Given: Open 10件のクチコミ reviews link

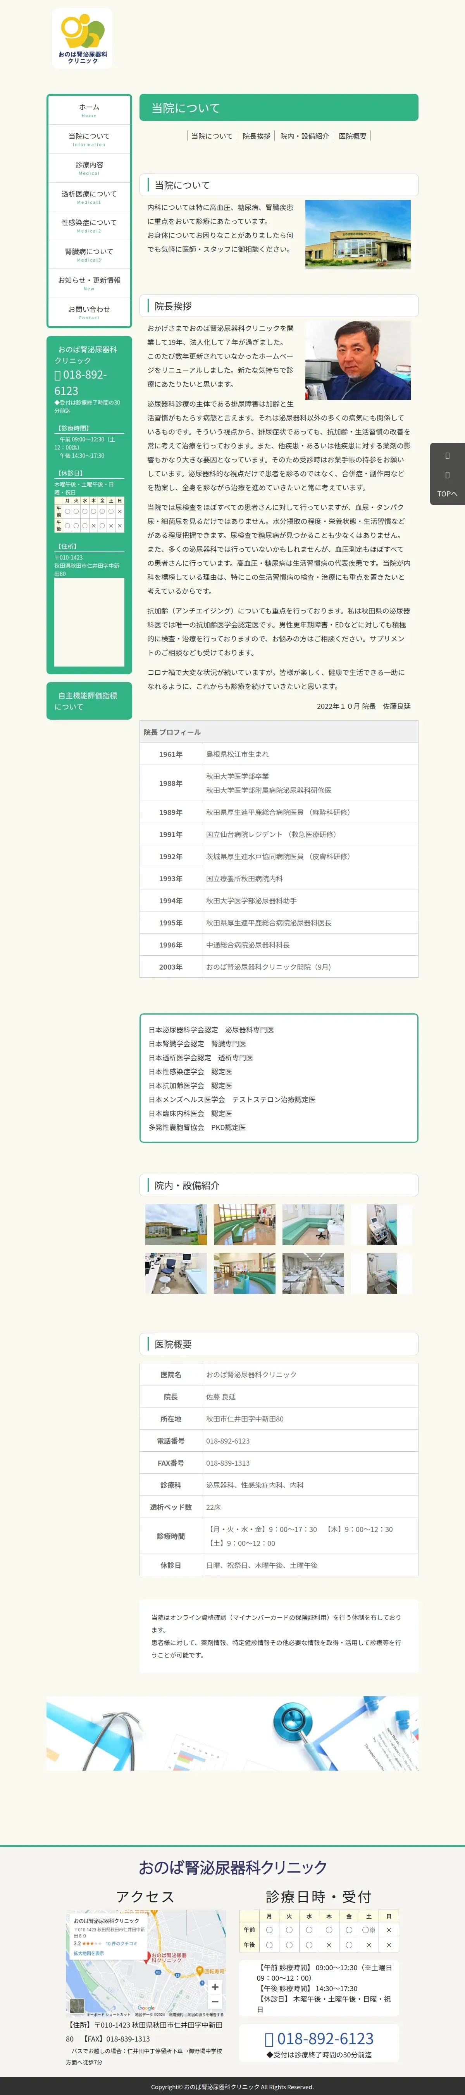Looking at the screenshot, I should coord(121,1943).
